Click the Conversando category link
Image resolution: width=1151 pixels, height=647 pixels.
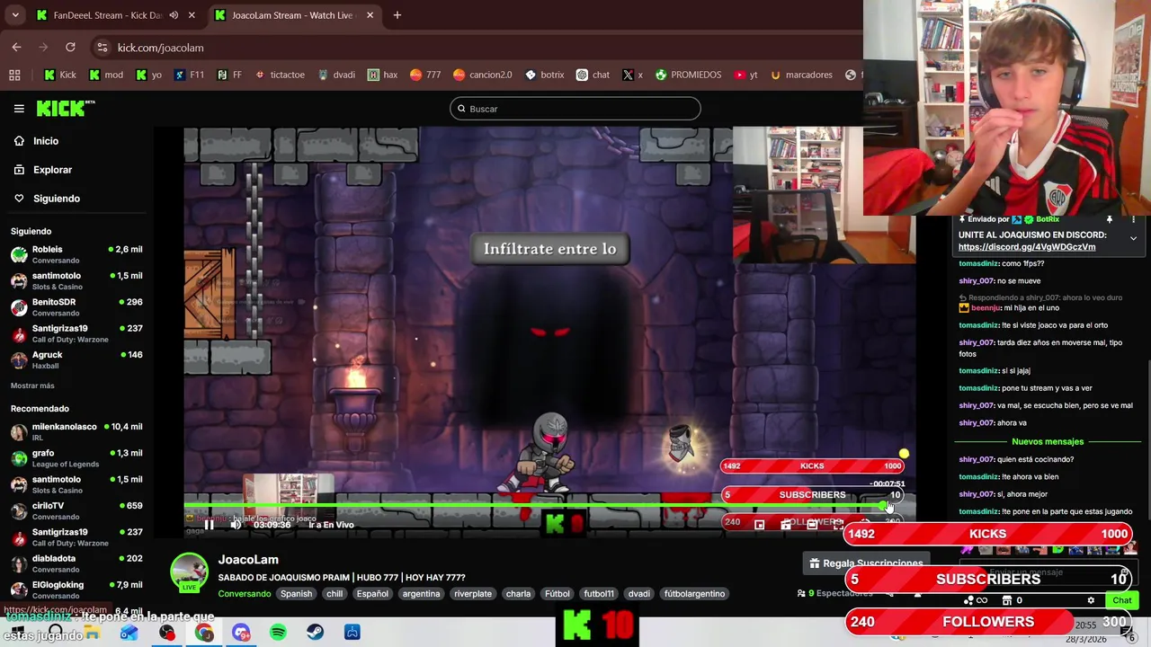tap(244, 594)
